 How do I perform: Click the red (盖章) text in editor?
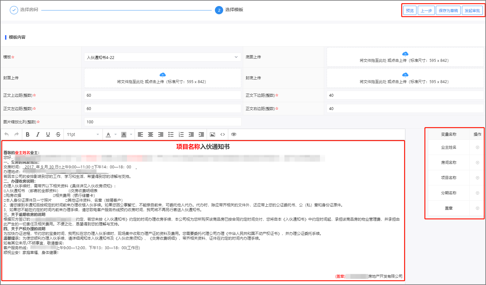(340, 276)
